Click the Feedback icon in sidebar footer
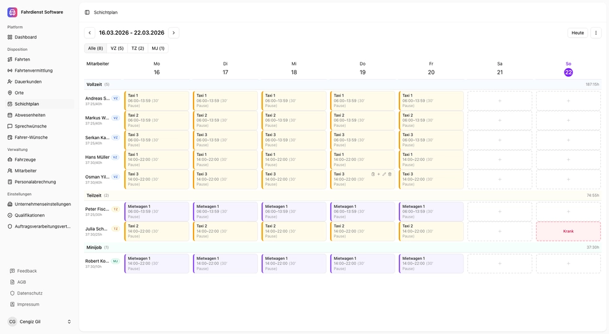Screen dimensions: 609x334 point(12,271)
